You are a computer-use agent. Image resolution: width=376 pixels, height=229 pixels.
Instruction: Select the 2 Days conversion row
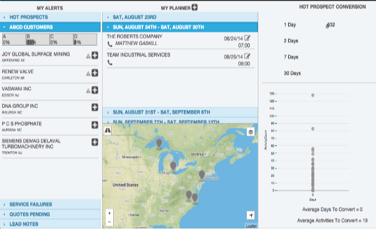tap(291, 41)
